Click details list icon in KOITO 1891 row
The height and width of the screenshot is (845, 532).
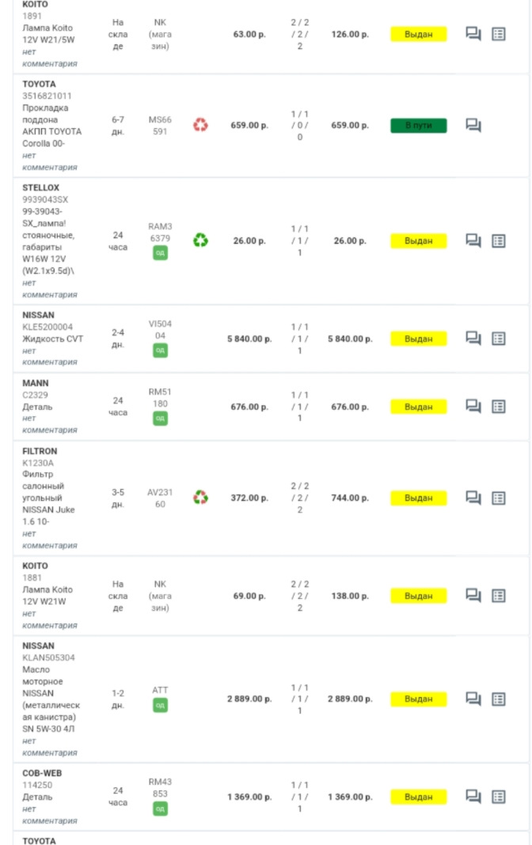click(x=499, y=34)
